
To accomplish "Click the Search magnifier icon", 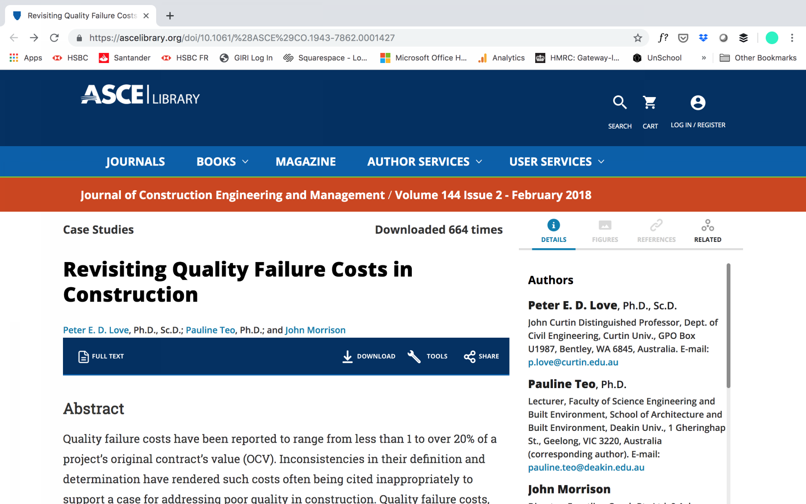I will (x=620, y=102).
